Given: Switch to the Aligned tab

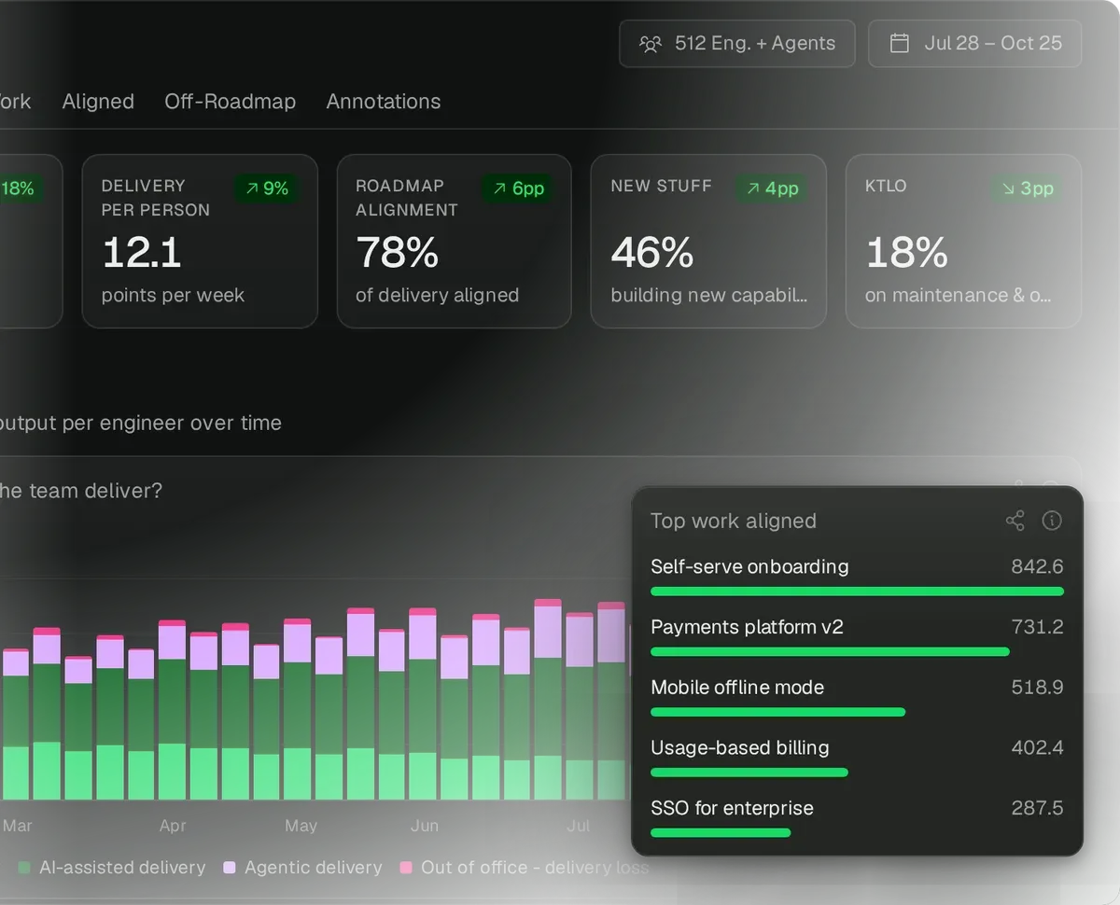Looking at the screenshot, I should click(x=98, y=102).
